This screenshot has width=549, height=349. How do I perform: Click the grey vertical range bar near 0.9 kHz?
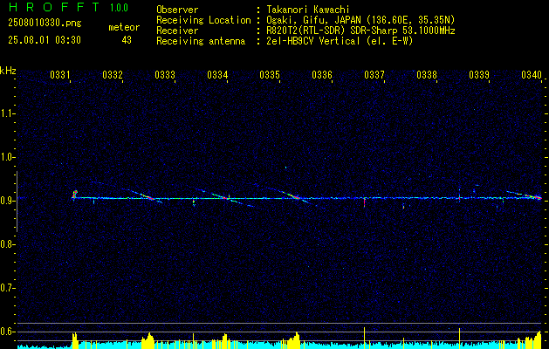(17, 202)
